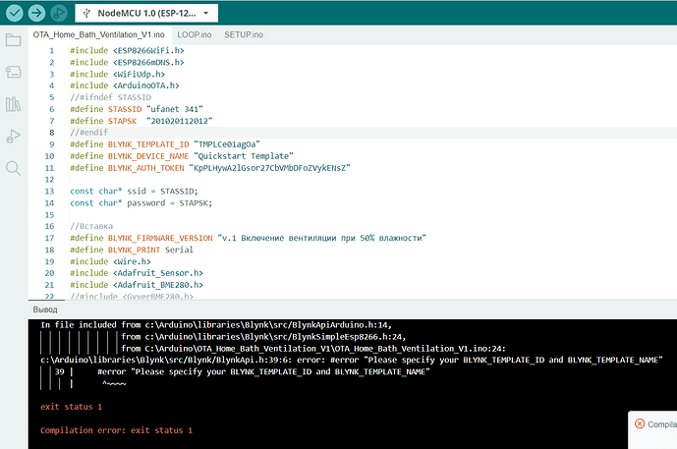Click the Verify (checkmark) button
Screen dimensions: 677x449
(x=15, y=13)
